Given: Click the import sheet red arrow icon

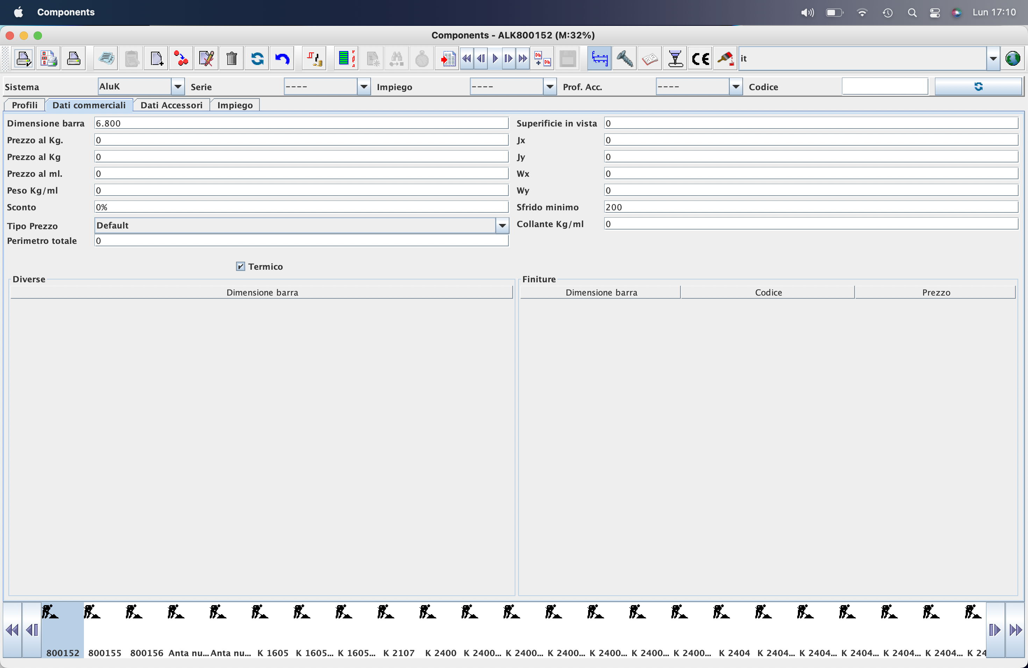Looking at the screenshot, I should coord(447,58).
